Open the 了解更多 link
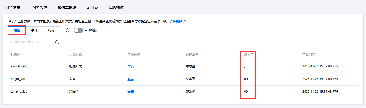The image size is (366, 108). [176, 21]
